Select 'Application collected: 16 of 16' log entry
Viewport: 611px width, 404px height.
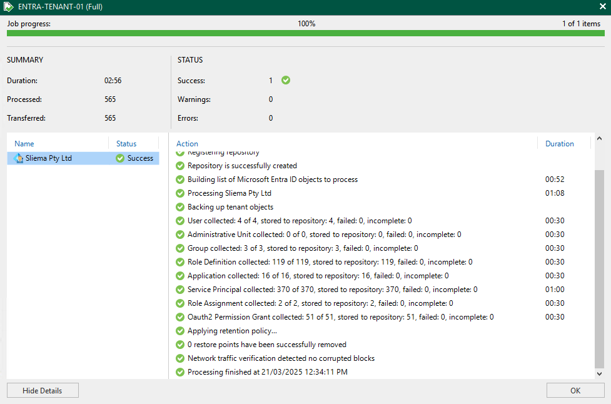pyautogui.click(x=318, y=276)
